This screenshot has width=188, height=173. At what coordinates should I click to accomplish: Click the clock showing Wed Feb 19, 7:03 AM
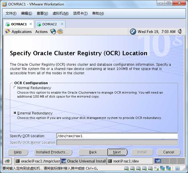point(156,32)
